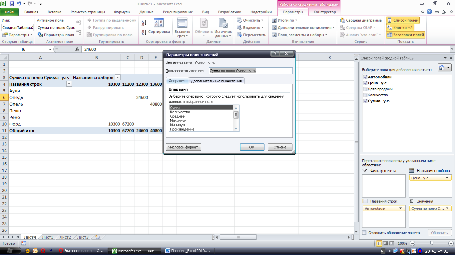Select Максимум in operation list
The image size is (455, 255).
(202, 121)
